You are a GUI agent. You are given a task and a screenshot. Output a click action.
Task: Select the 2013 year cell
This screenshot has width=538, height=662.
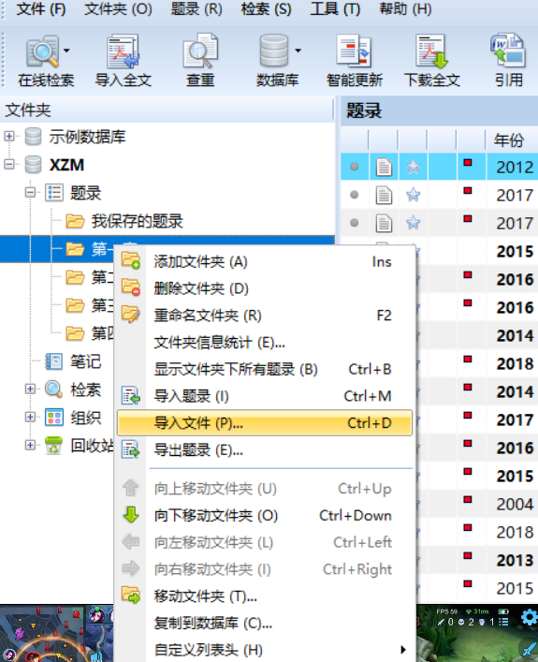click(515, 560)
